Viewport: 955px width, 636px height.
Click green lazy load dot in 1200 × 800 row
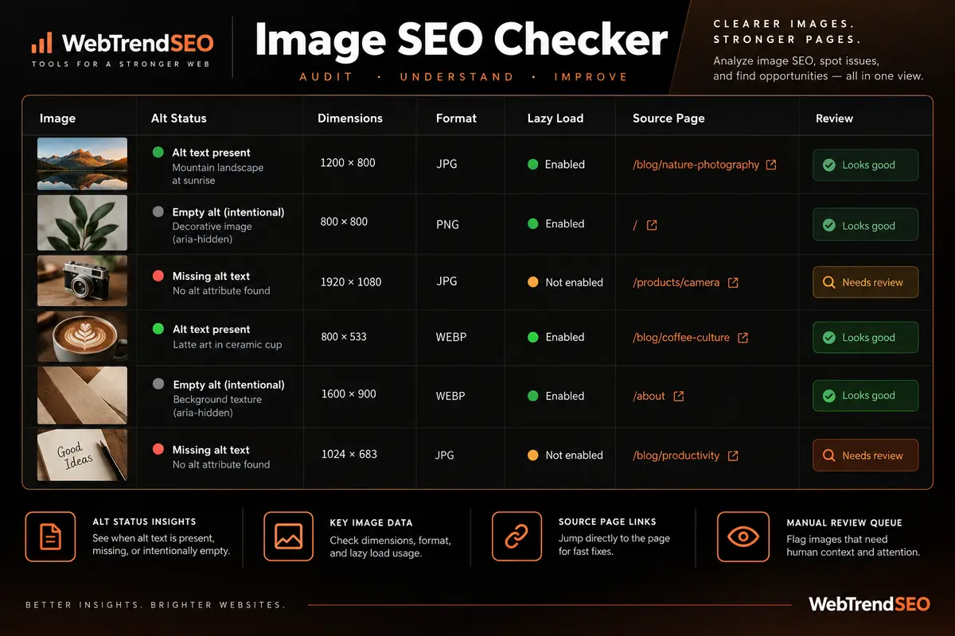(x=533, y=165)
